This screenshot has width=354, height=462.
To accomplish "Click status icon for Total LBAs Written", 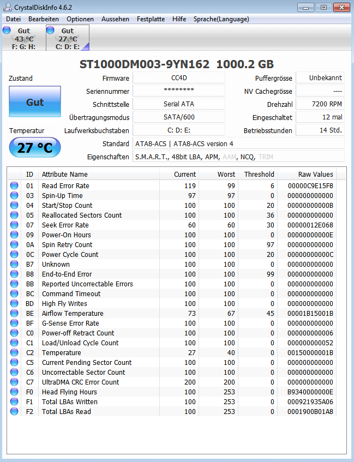I will 14,401.
